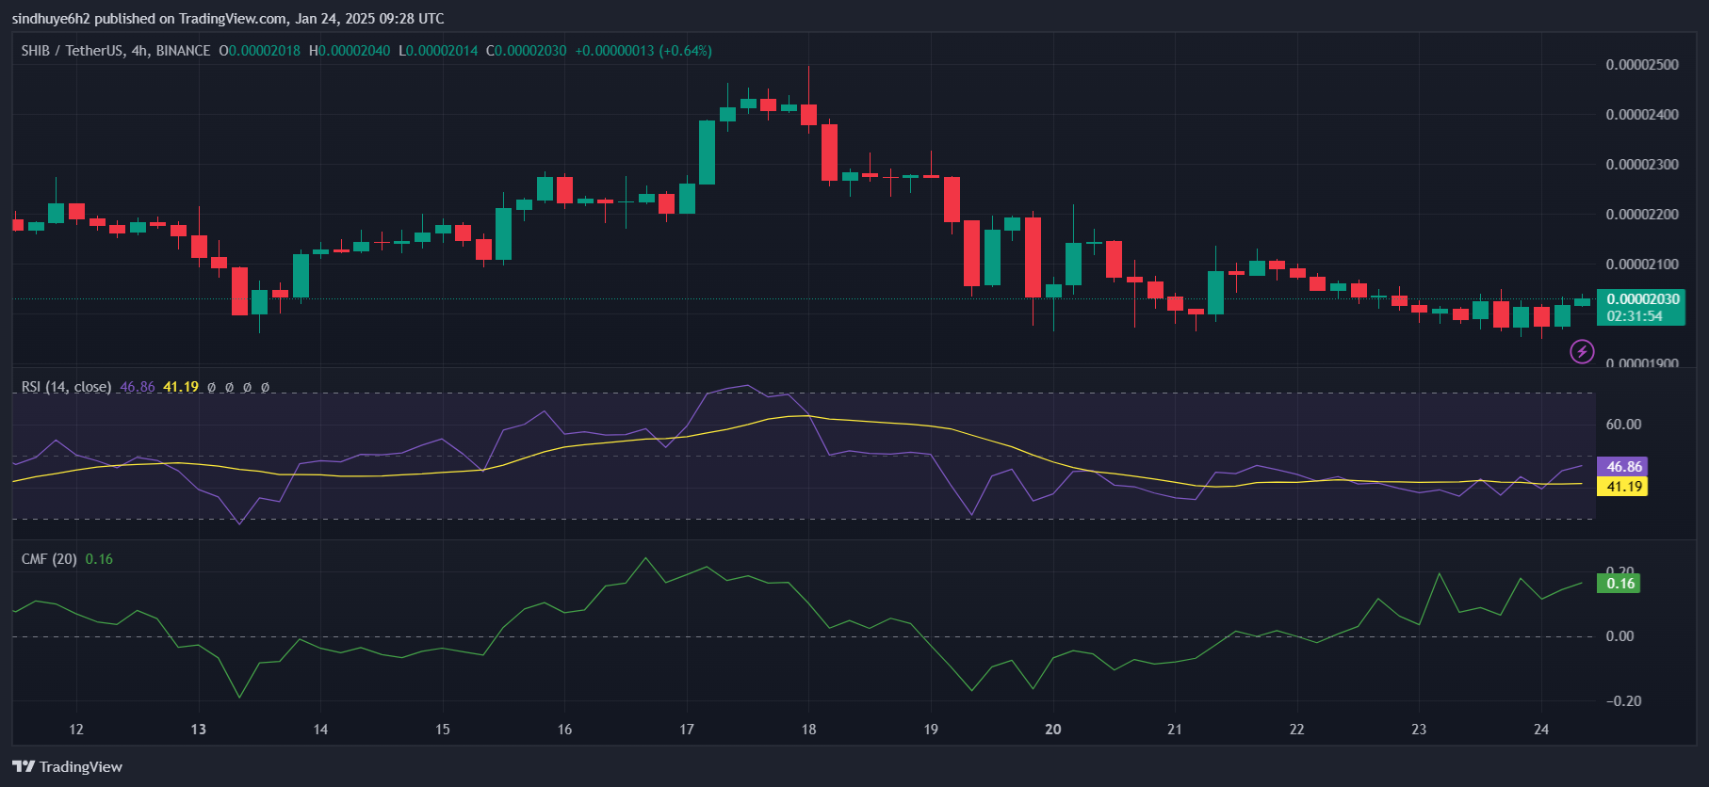Click the 0.00002200 price axis label
The width and height of the screenshot is (1709, 787).
pos(1642,215)
